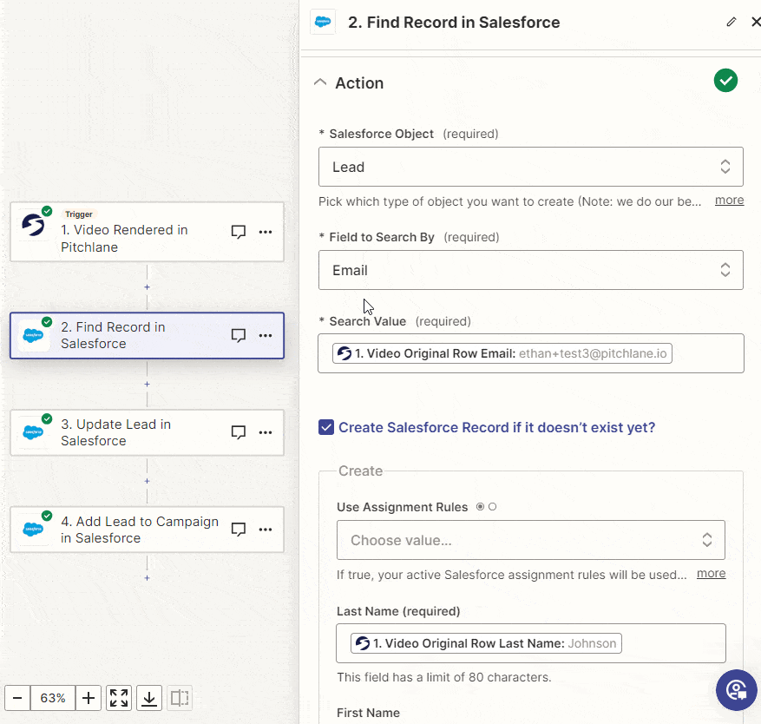Viewport: 761px width, 724px height.
Task: Add a step after Video Rendered in Pitchlane
Action: coord(147,287)
